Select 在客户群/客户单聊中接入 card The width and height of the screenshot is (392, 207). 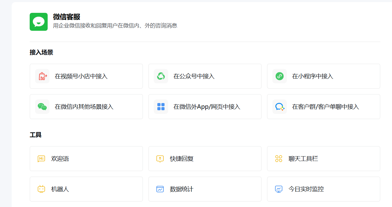tap(324, 107)
